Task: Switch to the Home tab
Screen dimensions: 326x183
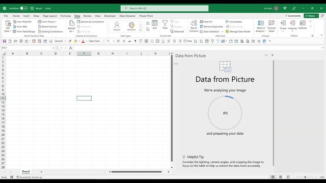Action: [16, 16]
